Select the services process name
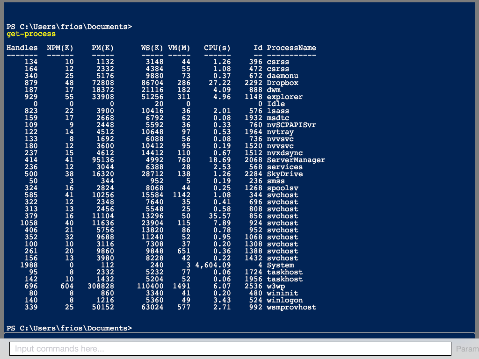Viewport: 479px width, 359px height. pyautogui.click(x=285, y=167)
